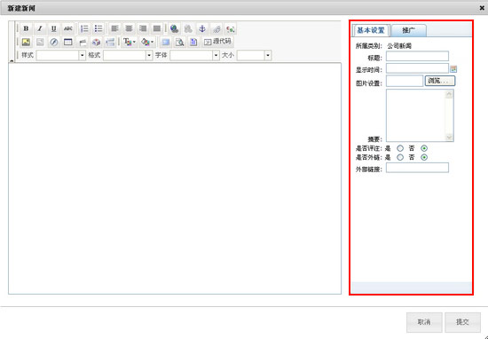Image resolution: width=488 pixels, height=339 pixels.
Task: Focus the 外部链接 input field
Action: click(417, 168)
